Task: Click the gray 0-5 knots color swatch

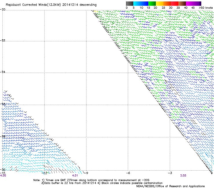Action: coord(130,3)
